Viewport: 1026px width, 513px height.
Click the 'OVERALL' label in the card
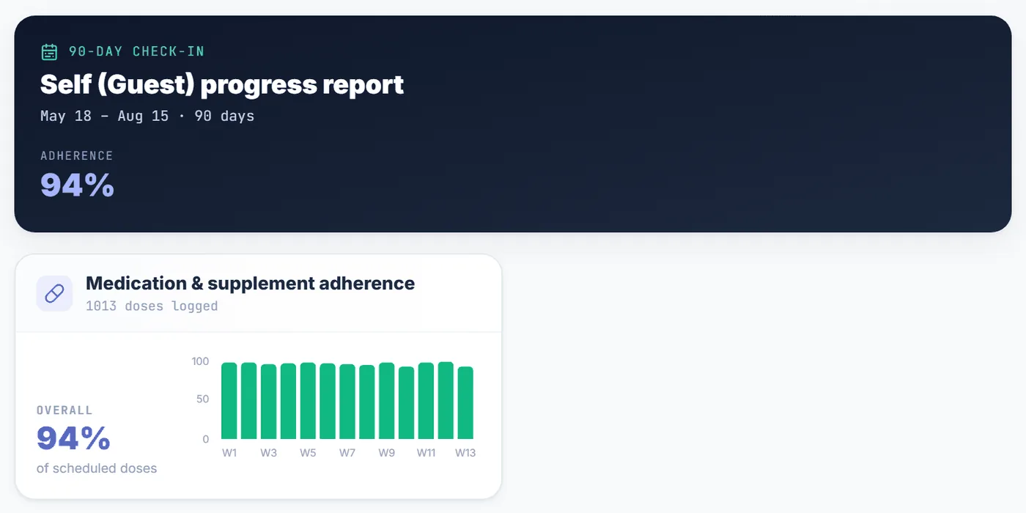[64, 410]
